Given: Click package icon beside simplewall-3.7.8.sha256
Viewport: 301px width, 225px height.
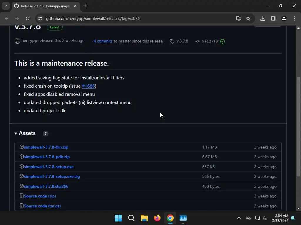Looking at the screenshot, I should [x=22, y=186].
